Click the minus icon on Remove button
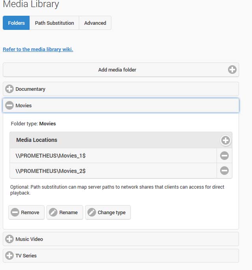The image size is (252, 270). pos(15,212)
